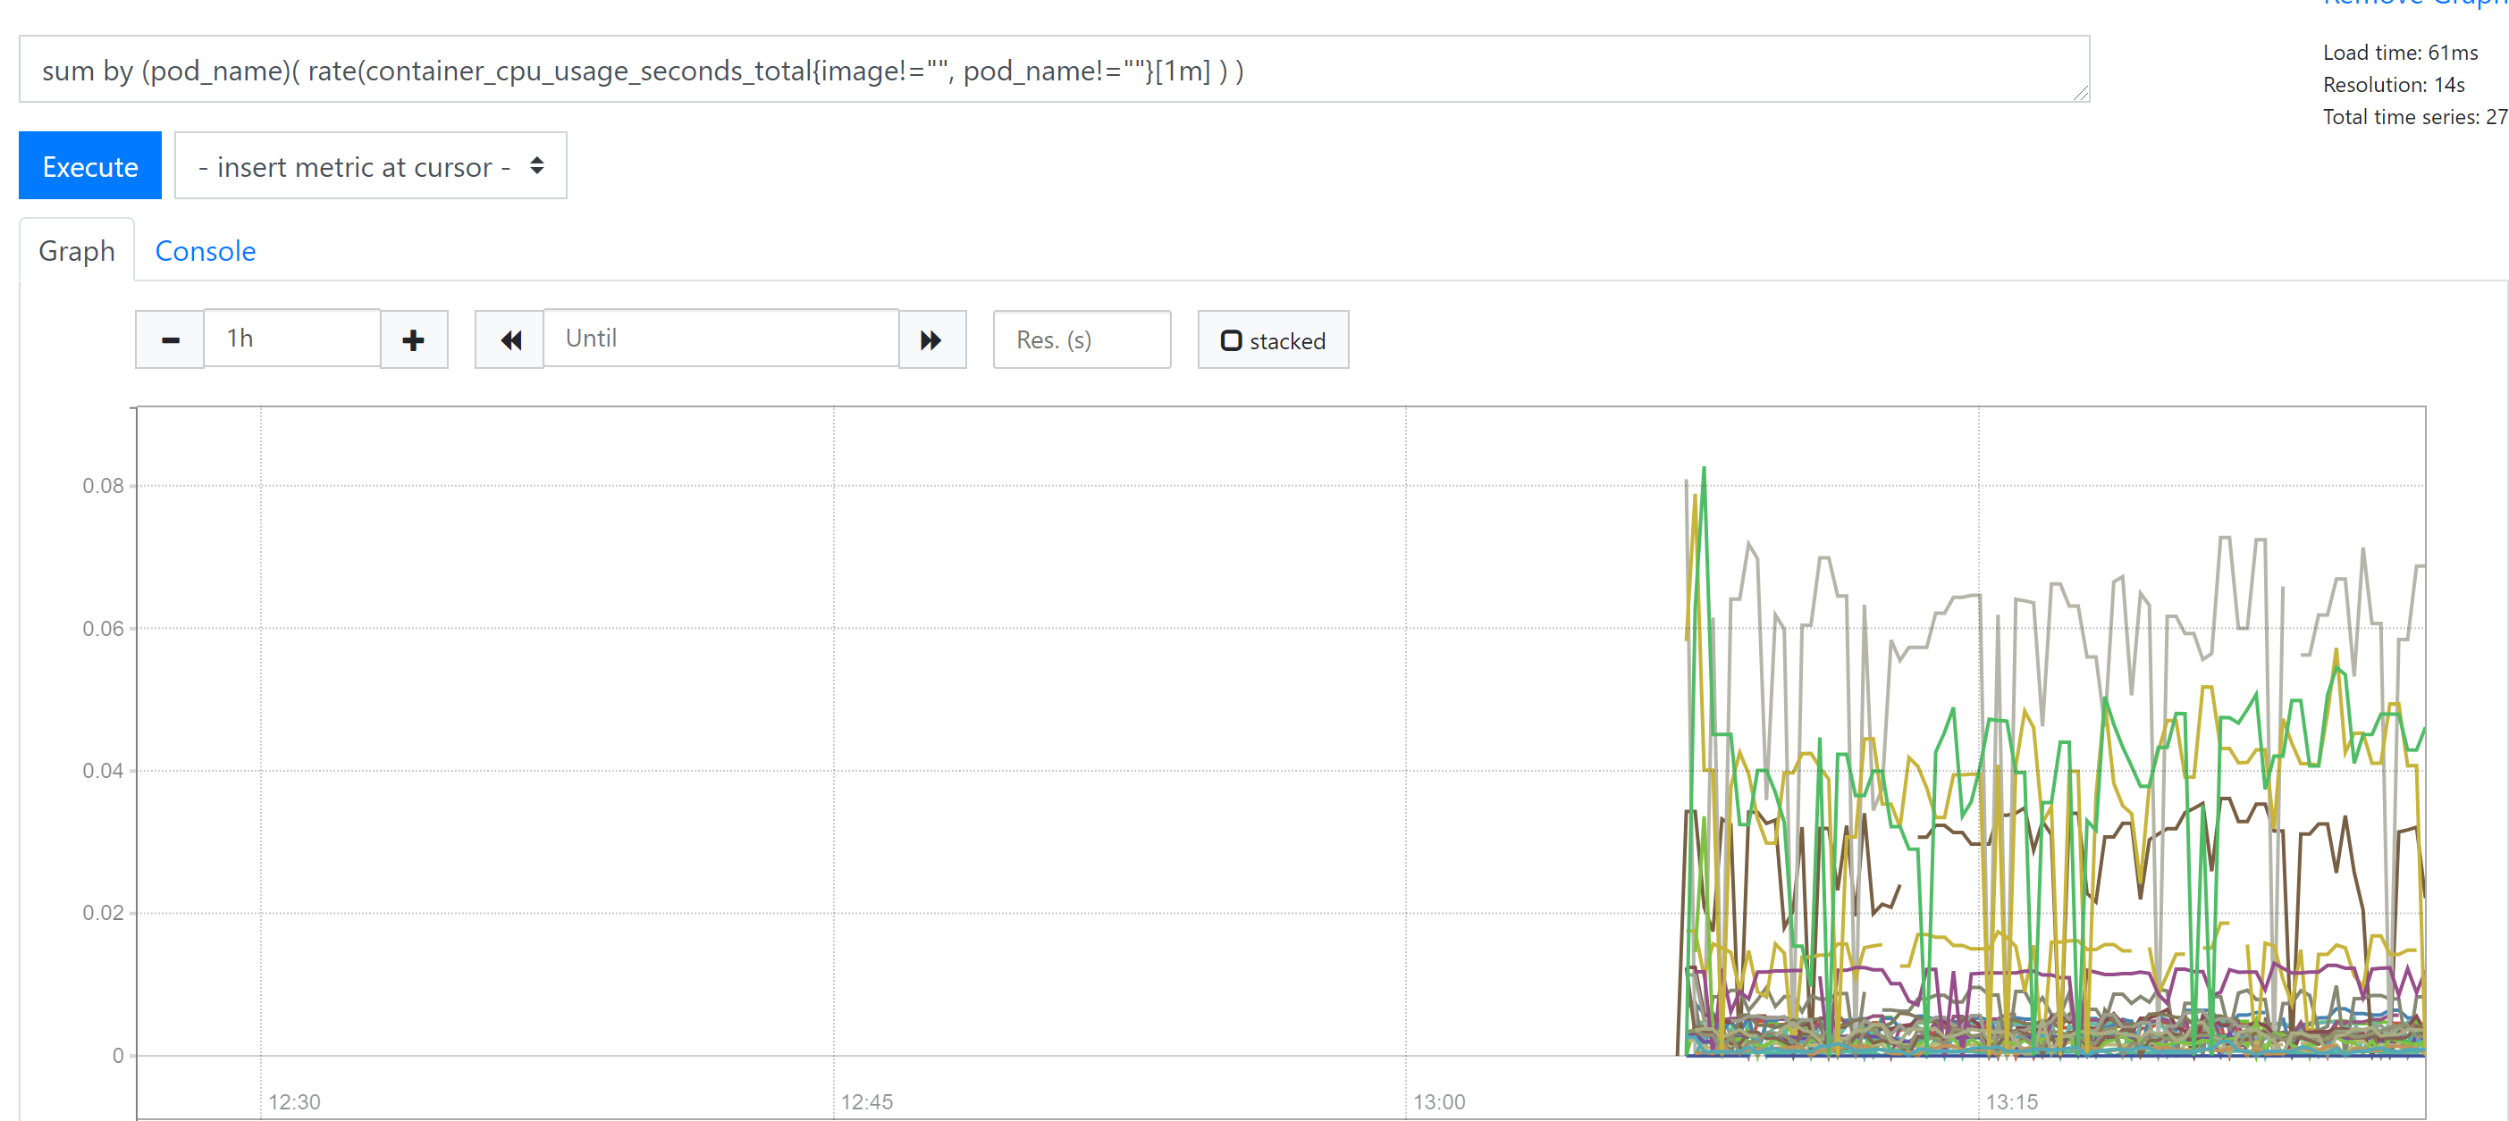Grab the query textarea resize handle
Image resolution: width=2509 pixels, height=1121 pixels.
[x=2081, y=94]
